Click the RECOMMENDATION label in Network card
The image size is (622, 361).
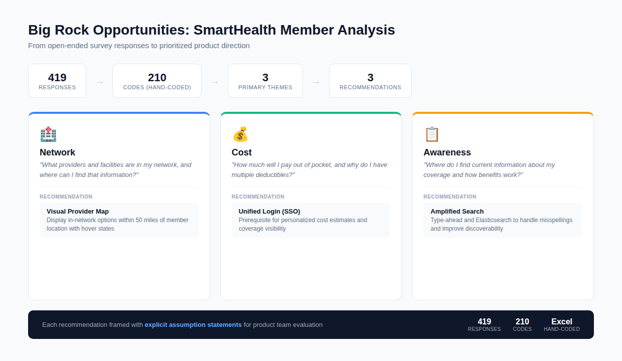tap(66, 197)
